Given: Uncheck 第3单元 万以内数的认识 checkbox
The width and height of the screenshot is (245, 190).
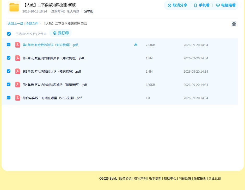Looking at the screenshot, I should (x=9, y=71).
